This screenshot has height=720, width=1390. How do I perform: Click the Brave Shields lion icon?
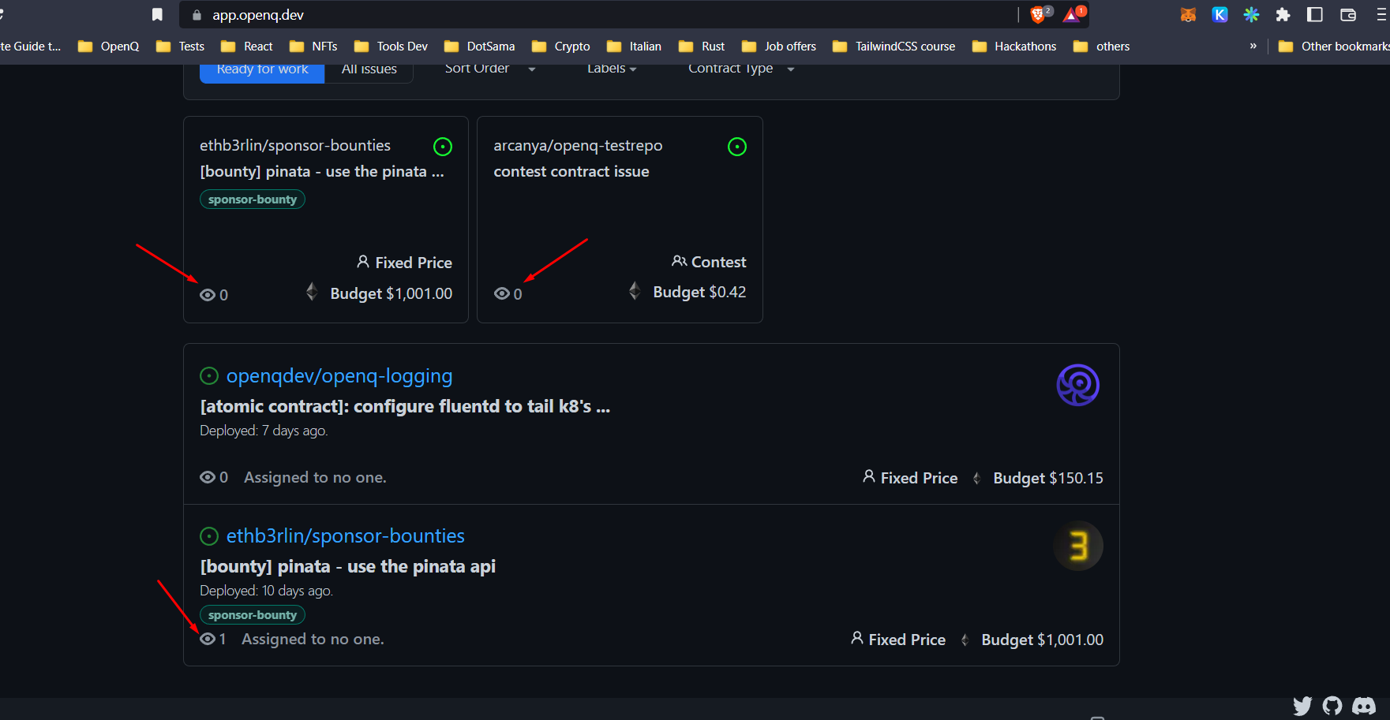(x=1038, y=15)
